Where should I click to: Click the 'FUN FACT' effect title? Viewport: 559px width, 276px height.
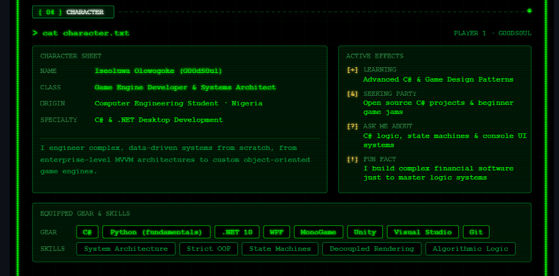click(x=380, y=159)
